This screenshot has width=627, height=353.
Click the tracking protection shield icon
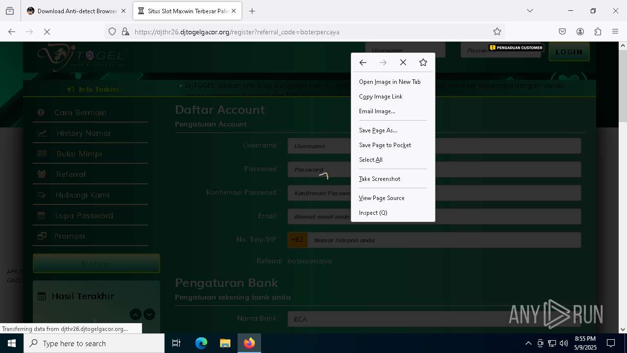tap(112, 32)
